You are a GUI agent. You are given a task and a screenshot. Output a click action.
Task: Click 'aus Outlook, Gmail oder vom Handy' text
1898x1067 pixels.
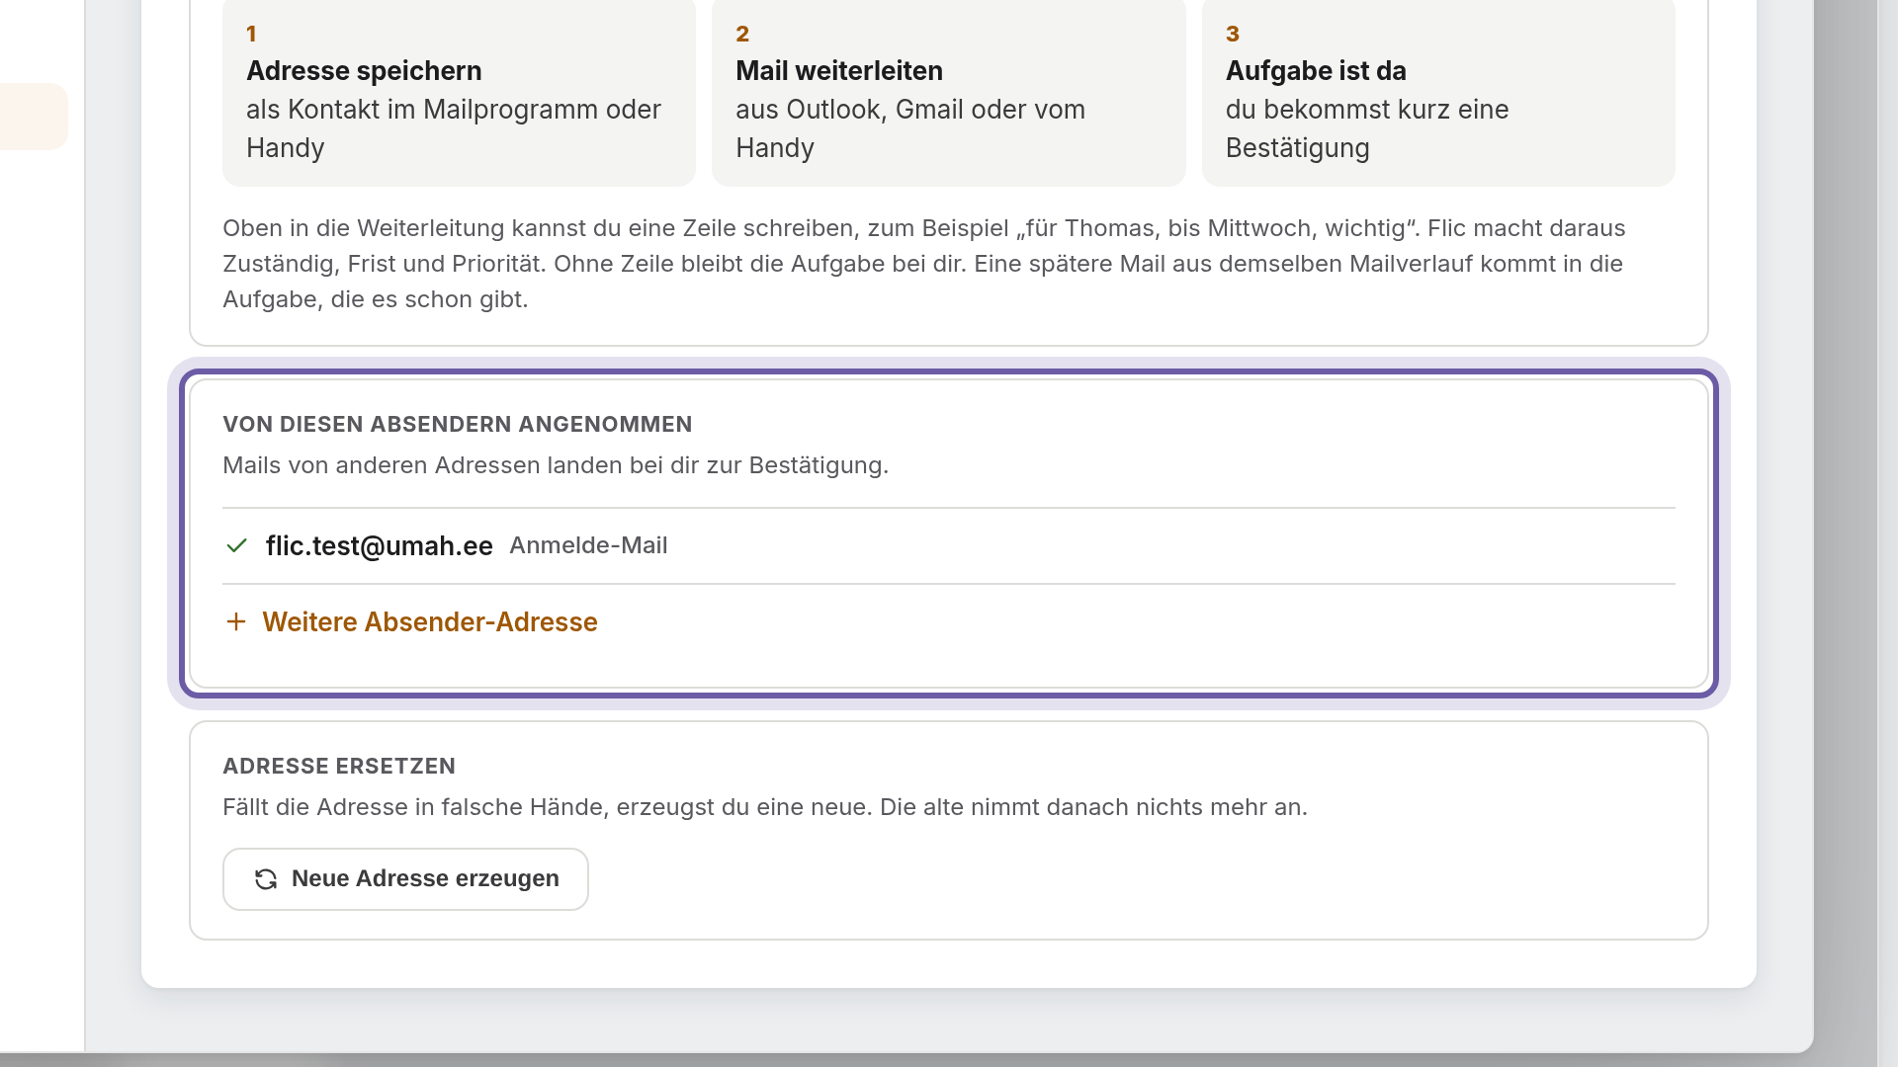pyautogui.click(x=910, y=128)
